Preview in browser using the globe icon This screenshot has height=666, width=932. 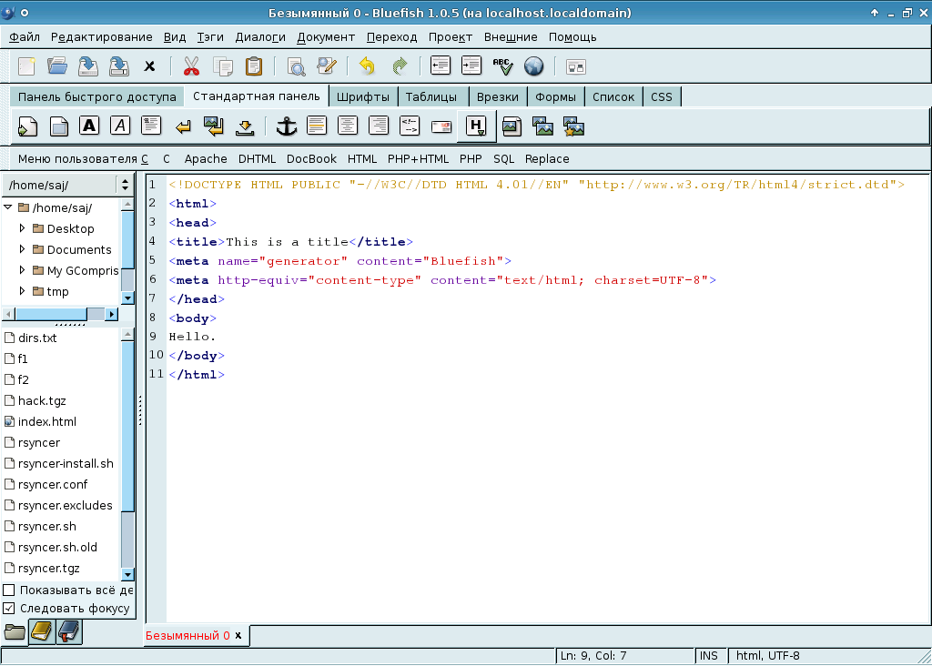(x=534, y=66)
